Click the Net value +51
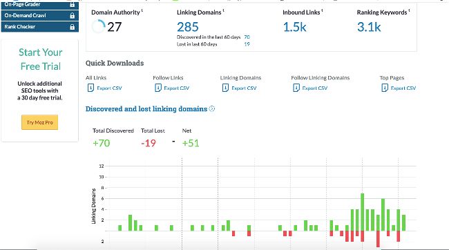The width and height of the screenshot is (449, 250). click(191, 143)
